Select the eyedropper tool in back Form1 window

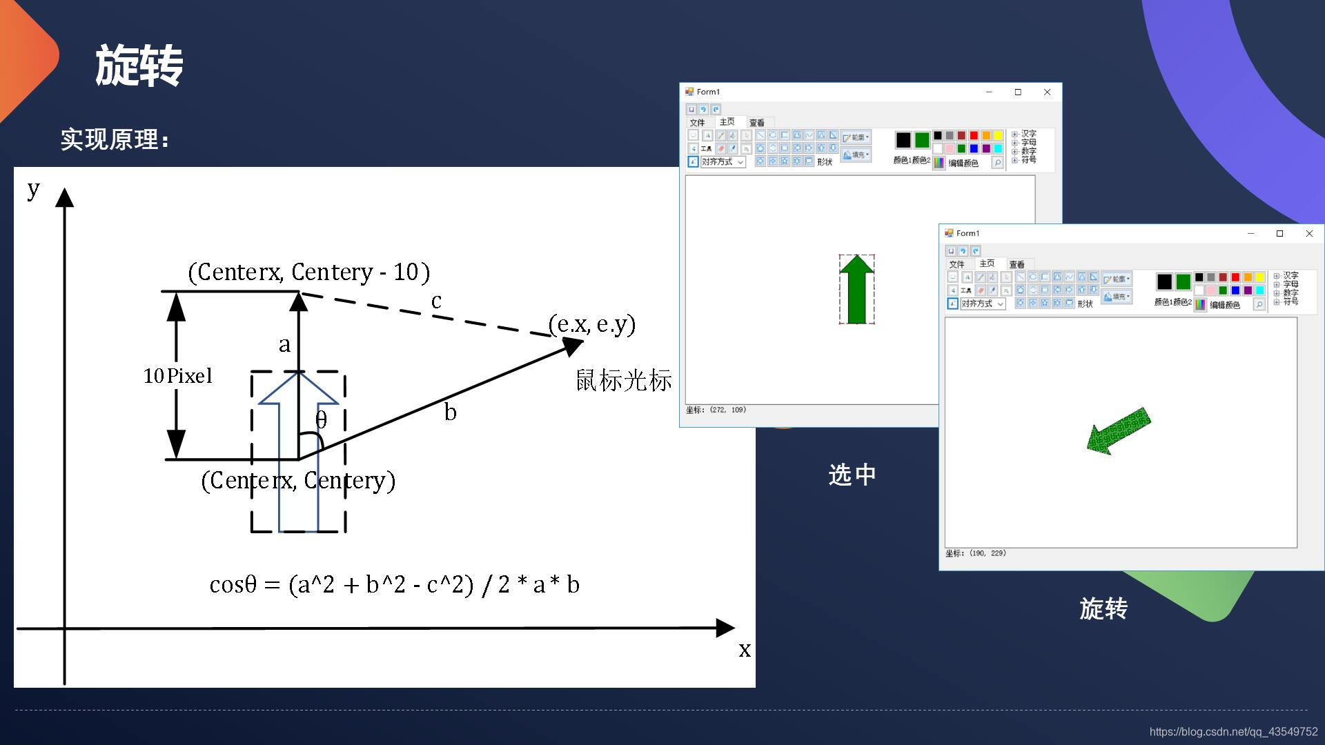click(x=733, y=148)
